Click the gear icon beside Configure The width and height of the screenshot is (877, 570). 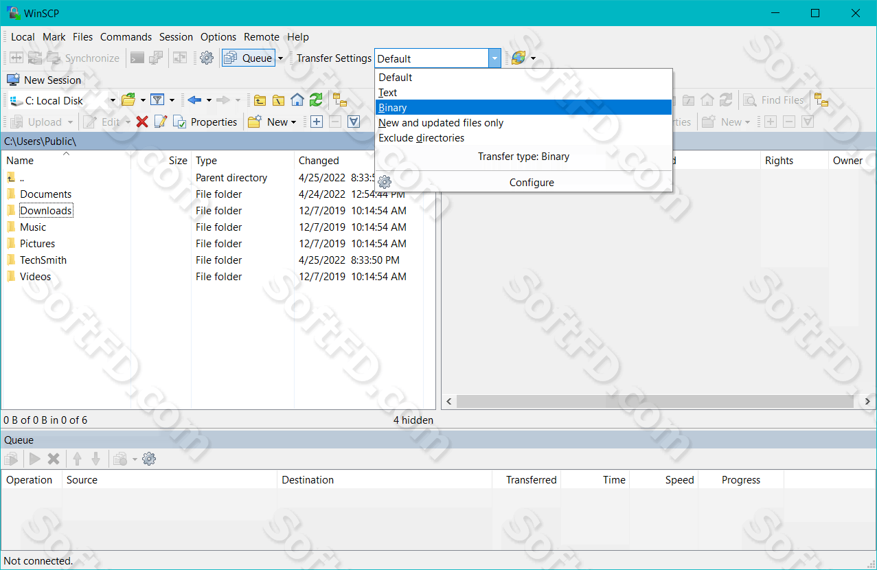(385, 183)
